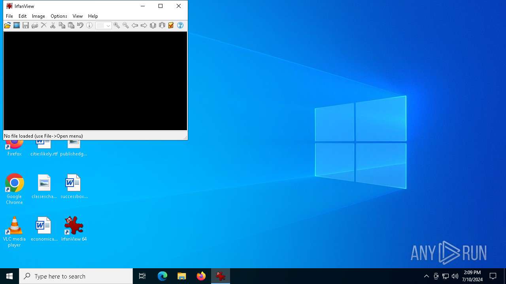Click the 'Type here to search' box
506x284 pixels.
coord(76,276)
